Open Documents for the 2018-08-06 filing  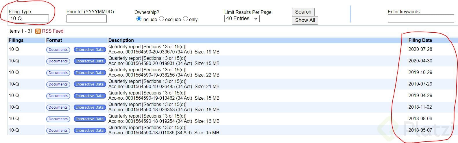(58, 119)
